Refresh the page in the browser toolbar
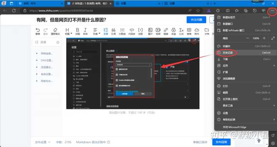 click(x=14, y=11)
